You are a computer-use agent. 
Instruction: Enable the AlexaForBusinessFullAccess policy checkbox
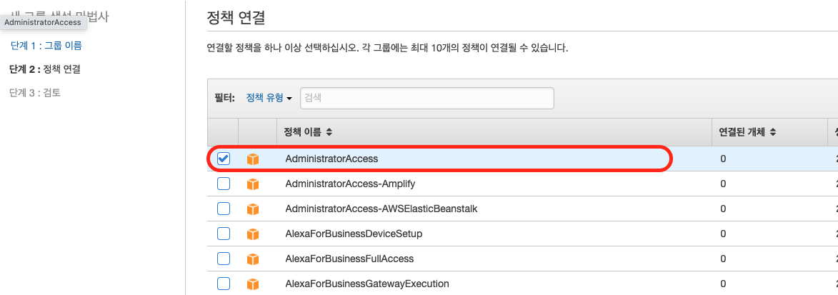point(224,259)
